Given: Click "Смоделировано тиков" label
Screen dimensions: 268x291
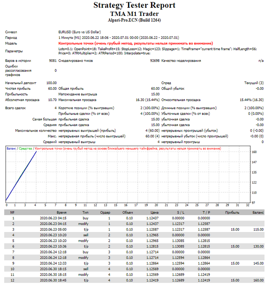Looking at the screenshot, I should point(76,61).
